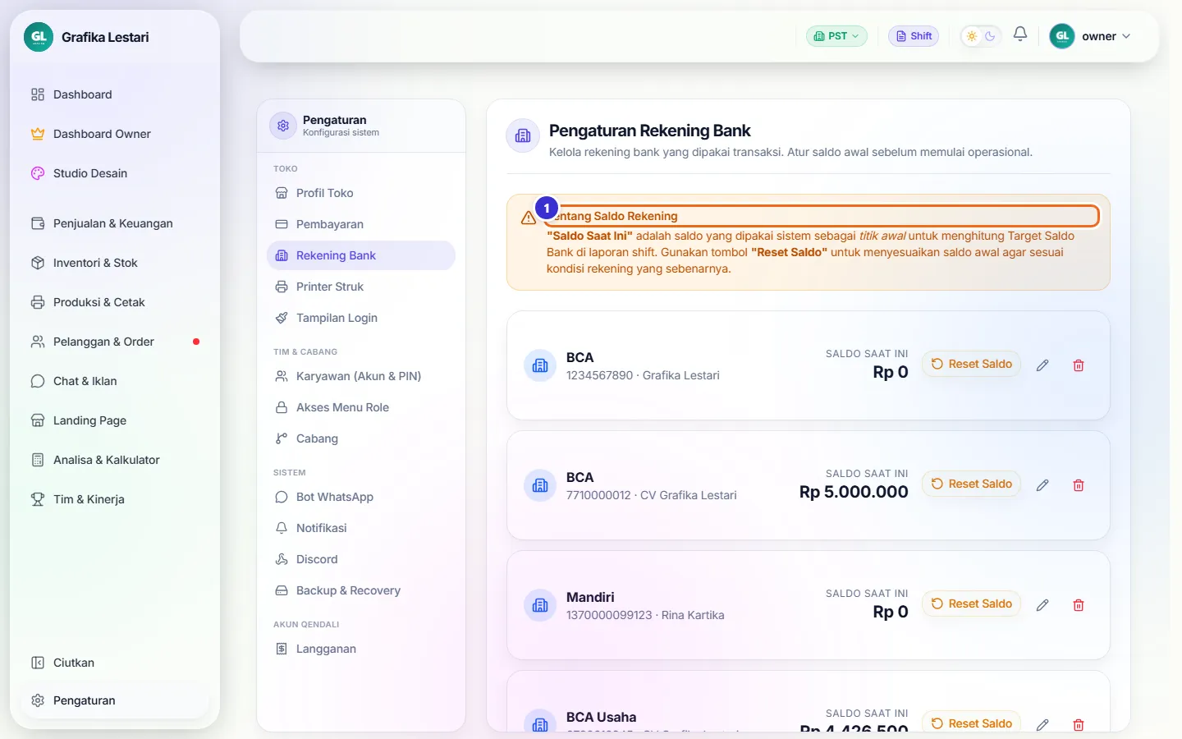1182x739 pixels.
Task: Click the Grafika Lestari GL logo
Action: [39, 37]
